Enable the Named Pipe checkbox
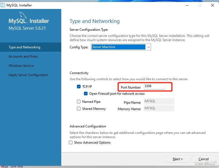 [79, 101]
